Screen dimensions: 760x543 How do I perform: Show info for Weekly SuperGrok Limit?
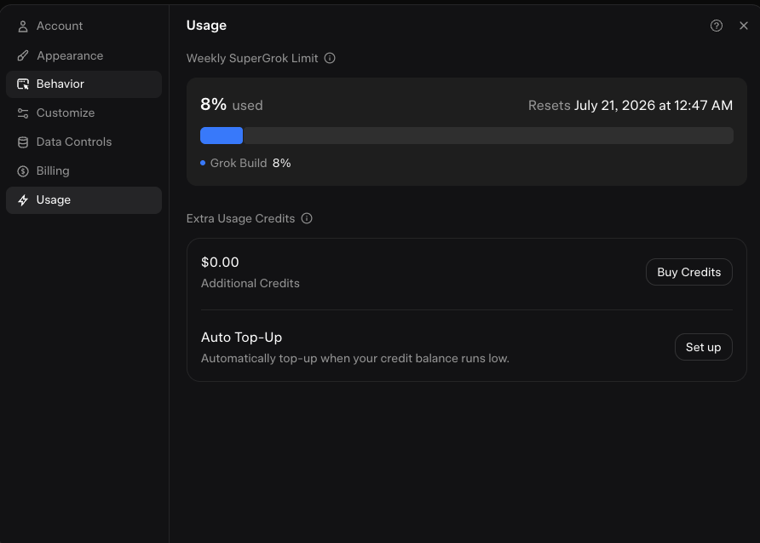click(x=330, y=58)
